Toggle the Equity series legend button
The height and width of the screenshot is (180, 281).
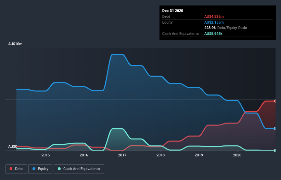[x=40, y=169]
